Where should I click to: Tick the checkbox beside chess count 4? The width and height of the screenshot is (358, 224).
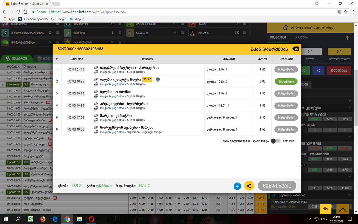(182, 33)
